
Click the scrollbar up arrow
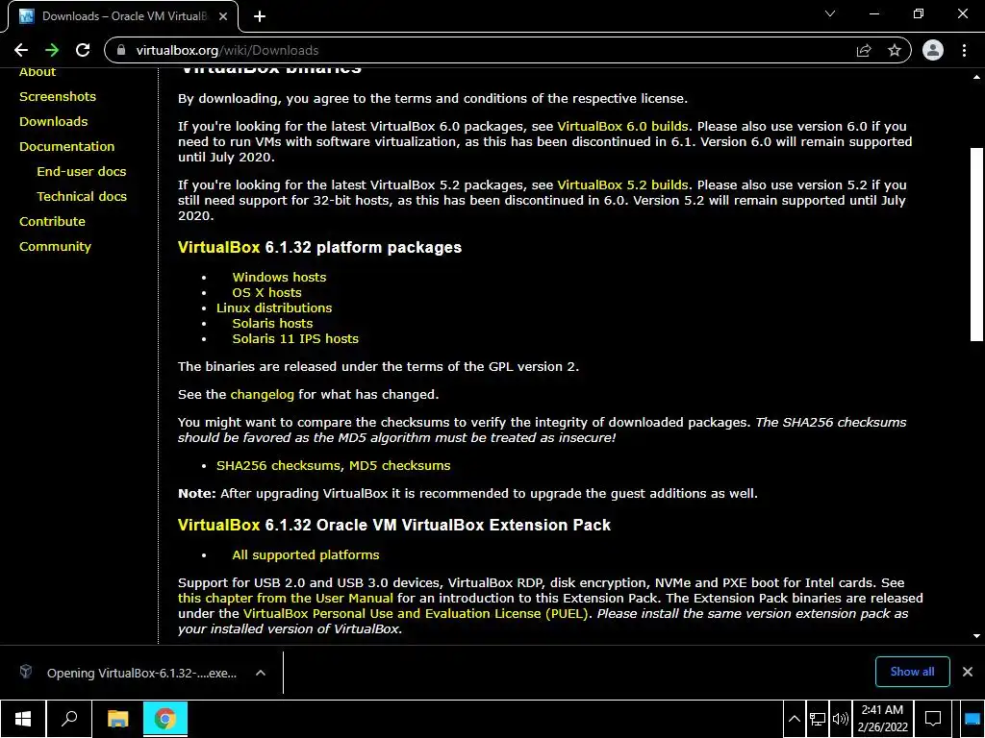click(976, 77)
